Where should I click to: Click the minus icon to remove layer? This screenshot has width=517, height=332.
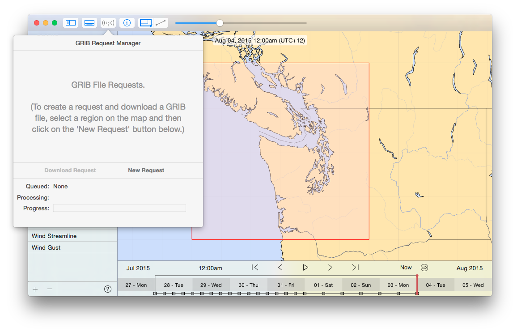(x=50, y=289)
